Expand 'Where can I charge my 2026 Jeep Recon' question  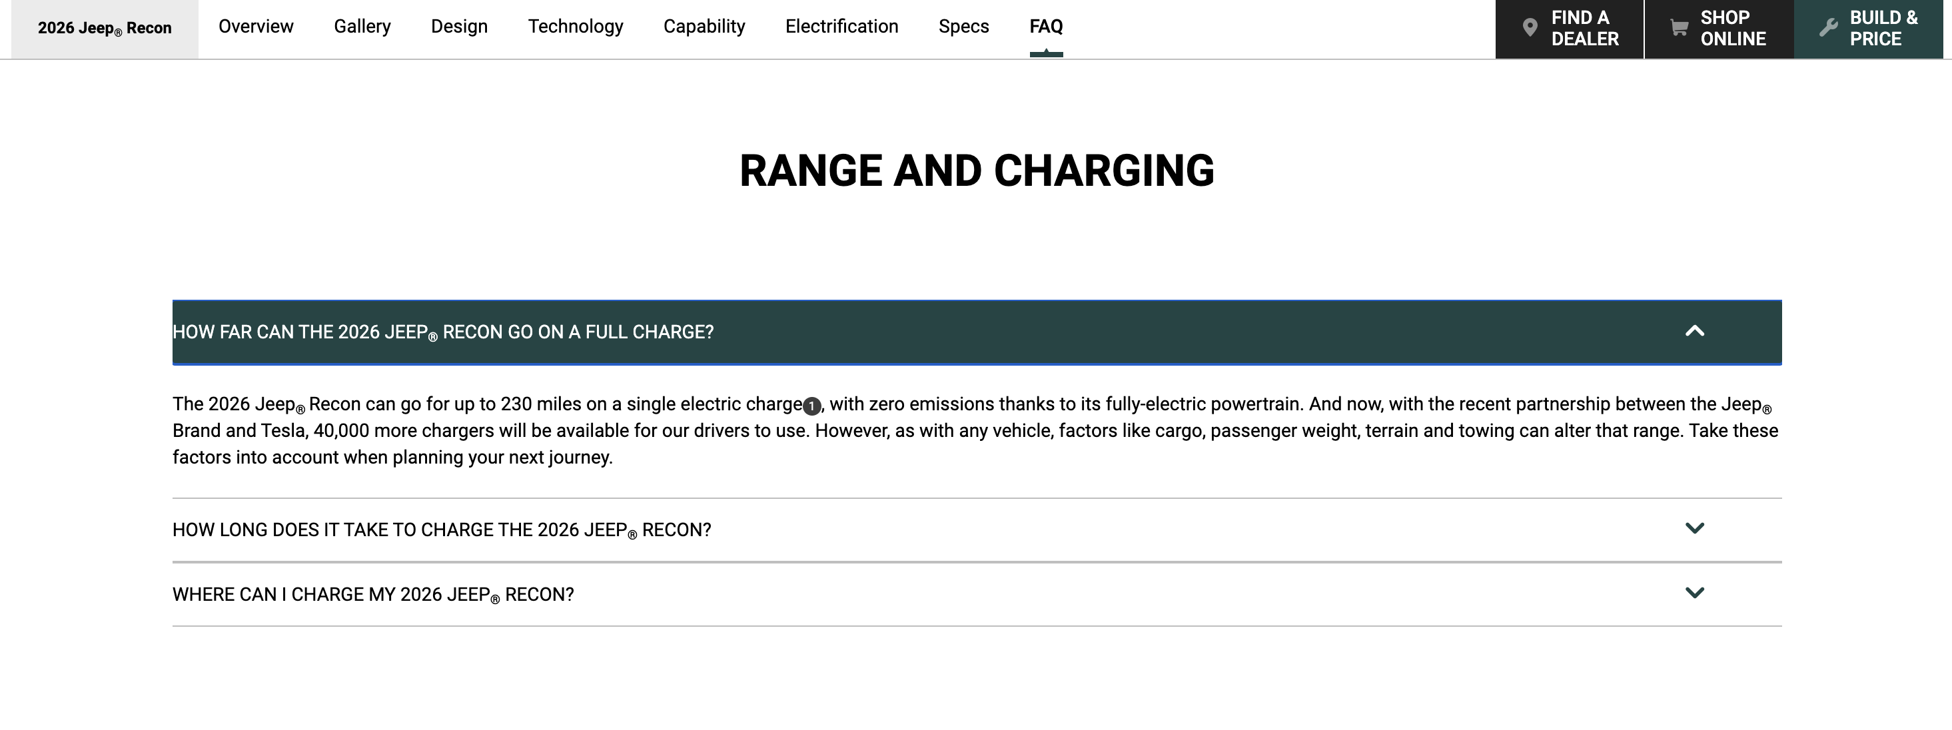(977, 594)
